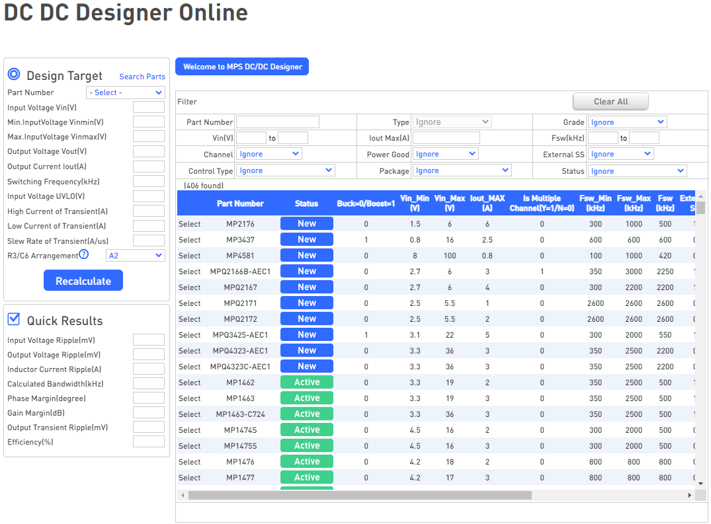711x524 pixels.
Task: Open the Power Good filter dropdown
Action: pyautogui.click(x=445, y=153)
